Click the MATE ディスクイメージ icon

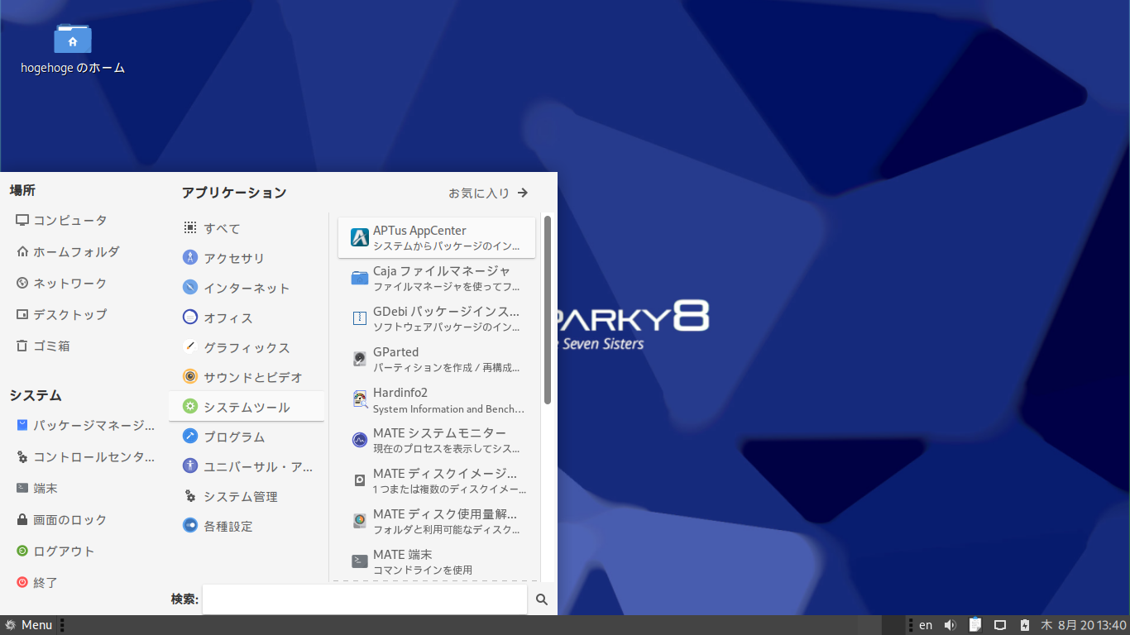[x=360, y=480]
